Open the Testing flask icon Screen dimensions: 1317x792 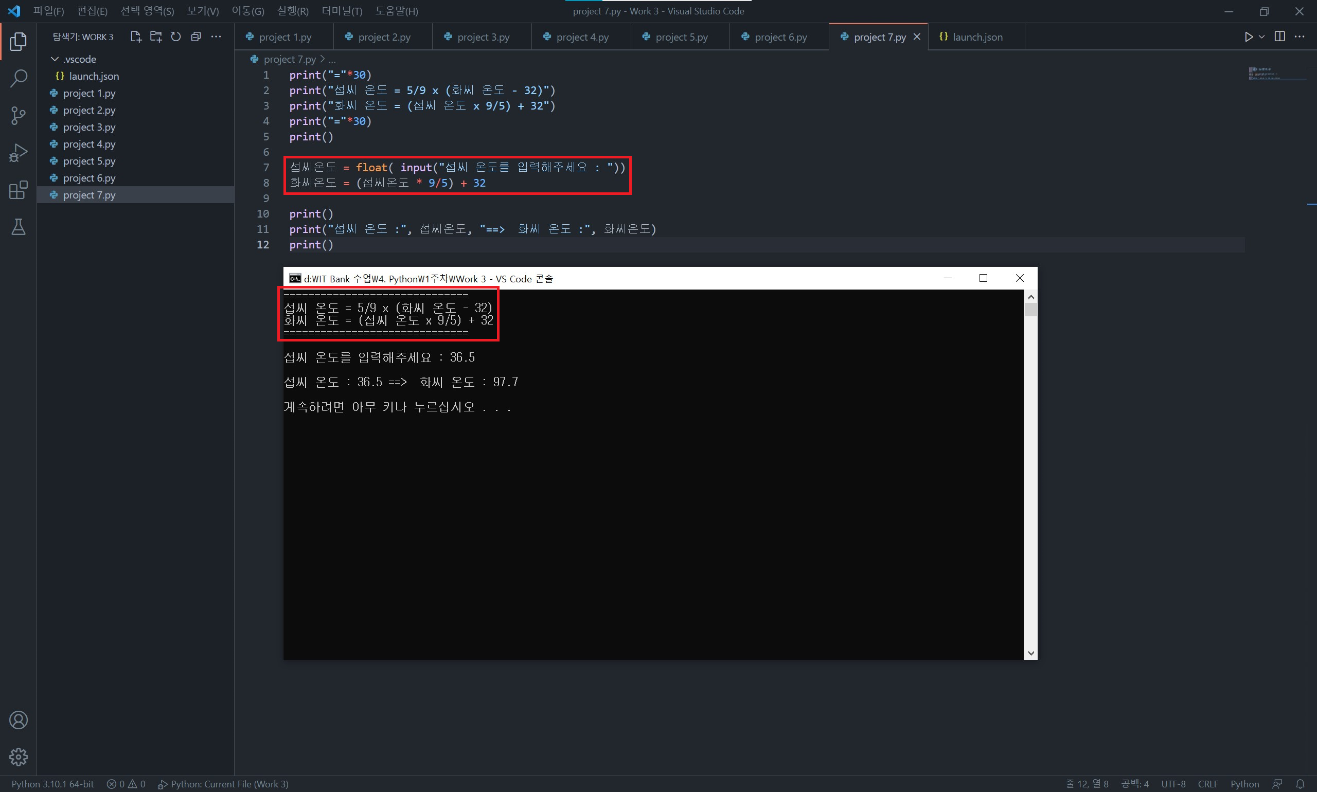pyautogui.click(x=18, y=227)
